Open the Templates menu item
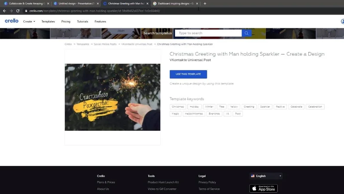This screenshot has width=344, height=194. click(x=48, y=22)
